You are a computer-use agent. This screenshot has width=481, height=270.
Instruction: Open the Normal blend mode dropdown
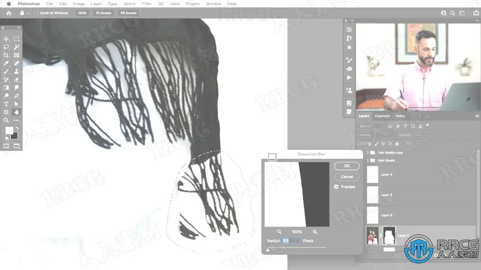pyautogui.click(x=377, y=135)
